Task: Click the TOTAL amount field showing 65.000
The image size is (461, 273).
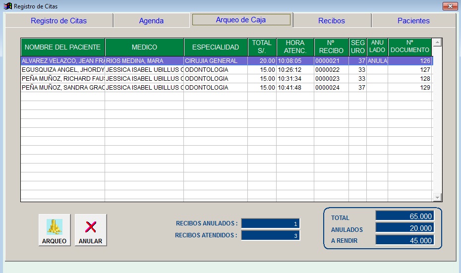Action: pyautogui.click(x=404, y=216)
